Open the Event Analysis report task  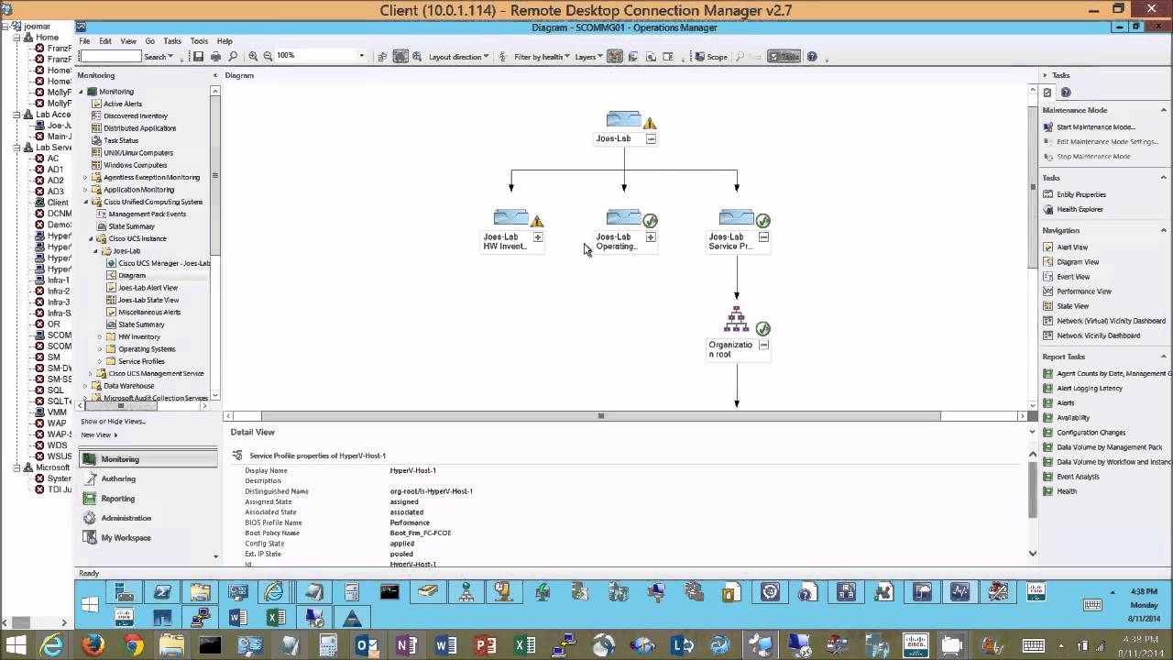tap(1078, 477)
